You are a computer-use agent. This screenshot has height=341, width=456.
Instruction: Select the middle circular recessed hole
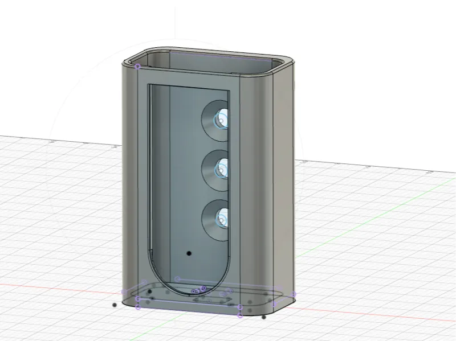215,171
